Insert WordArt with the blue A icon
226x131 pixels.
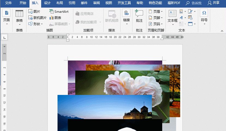(x=181, y=18)
